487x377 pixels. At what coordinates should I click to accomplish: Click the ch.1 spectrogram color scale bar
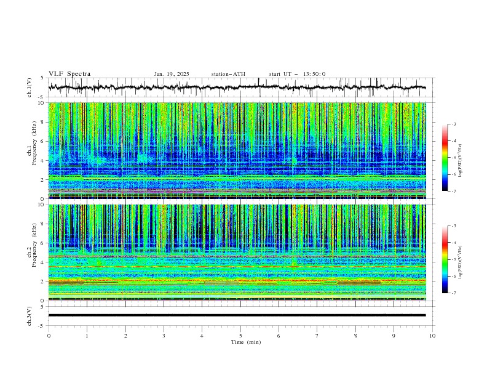(445, 158)
